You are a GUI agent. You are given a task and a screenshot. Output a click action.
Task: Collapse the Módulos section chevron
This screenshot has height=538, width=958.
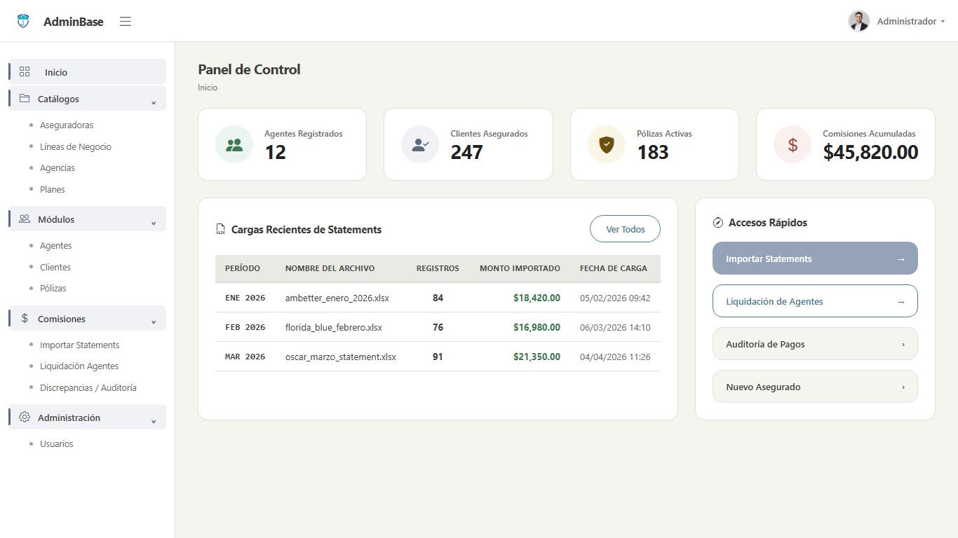click(154, 223)
